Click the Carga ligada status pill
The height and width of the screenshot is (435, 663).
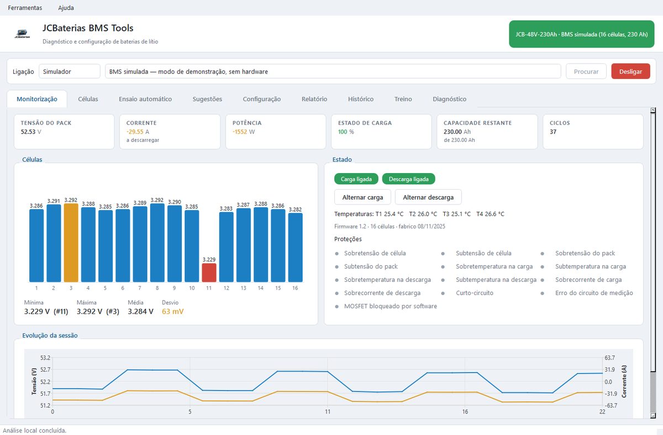[x=356, y=179]
